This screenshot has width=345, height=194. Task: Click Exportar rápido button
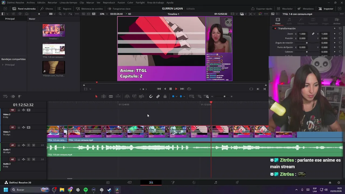pyautogui.click(x=261, y=9)
